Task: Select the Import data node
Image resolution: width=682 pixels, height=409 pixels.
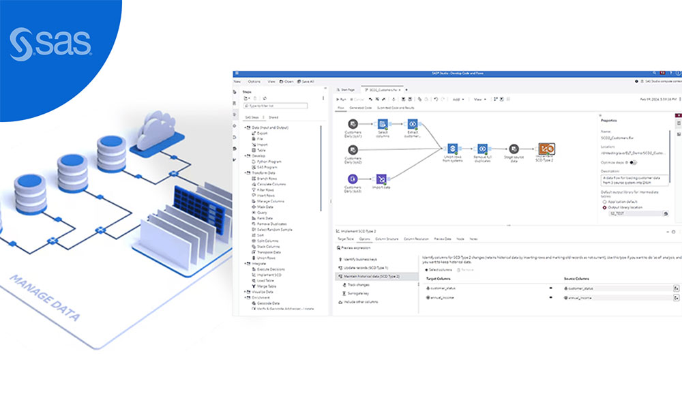Action: coord(381,179)
